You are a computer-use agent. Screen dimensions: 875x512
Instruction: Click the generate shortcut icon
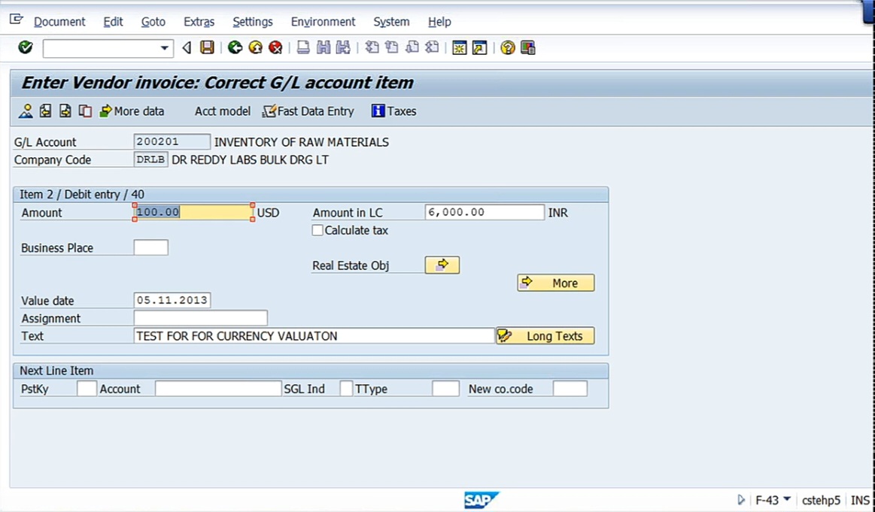pos(479,48)
